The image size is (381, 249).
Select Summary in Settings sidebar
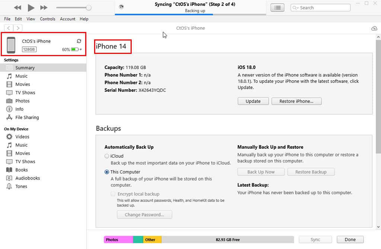pyautogui.click(x=43, y=68)
